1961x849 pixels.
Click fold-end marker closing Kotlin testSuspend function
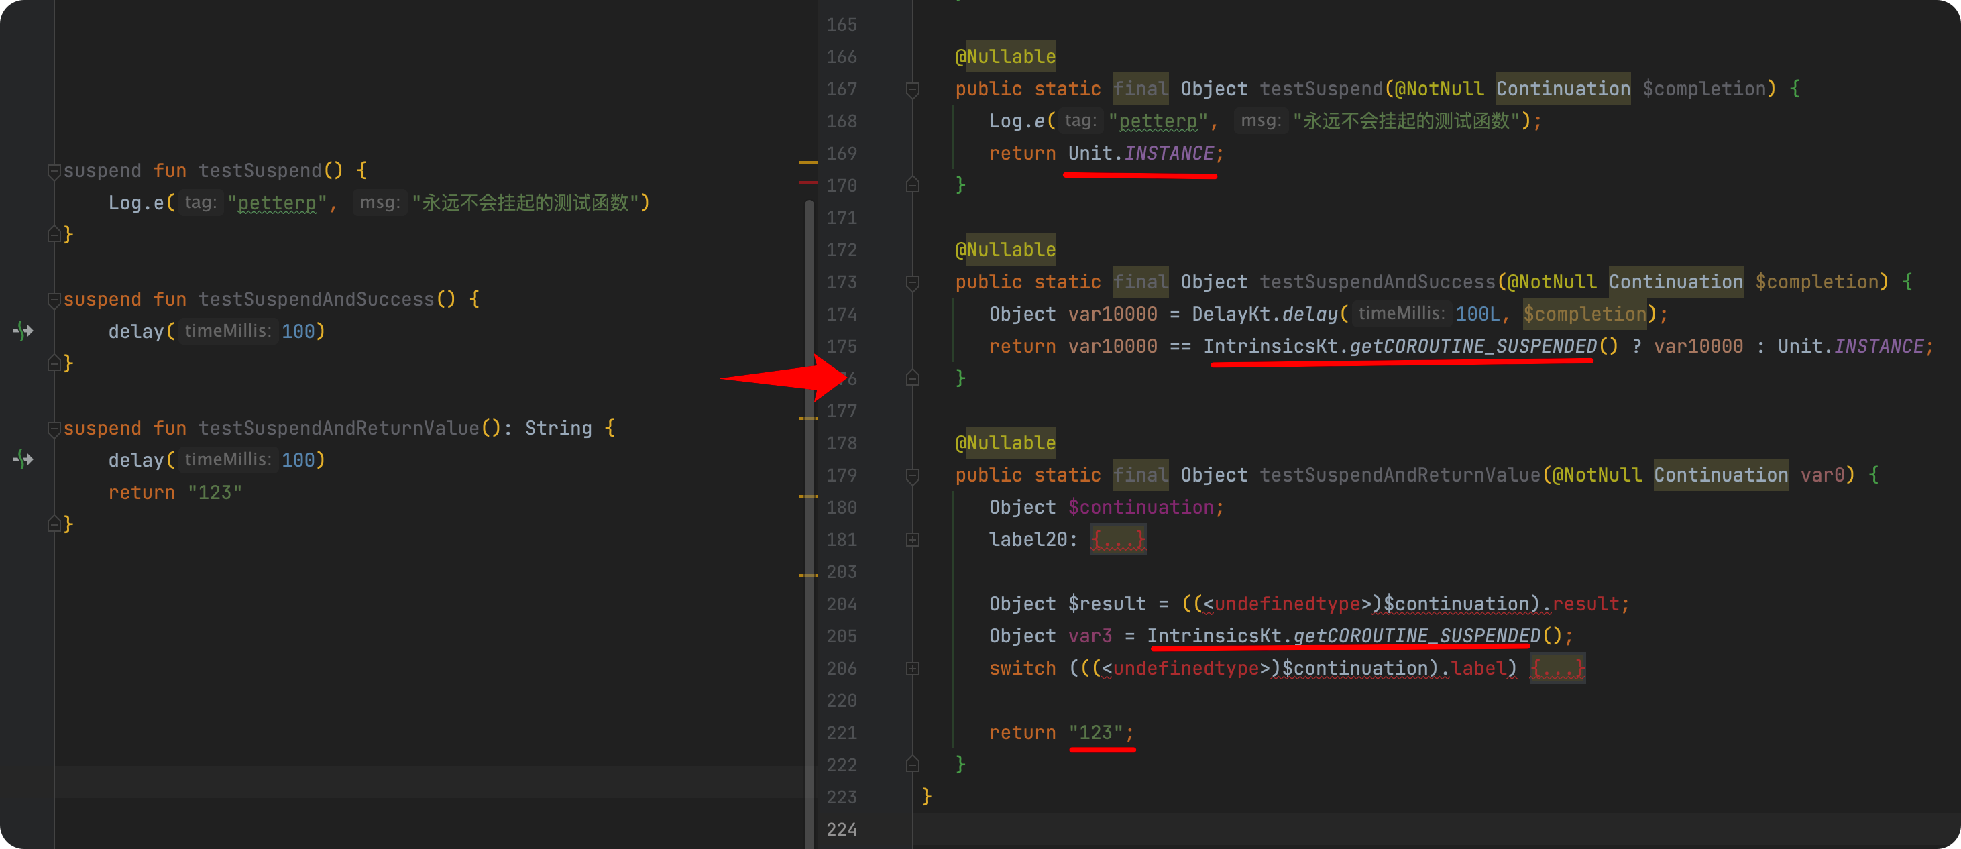pos(54,234)
